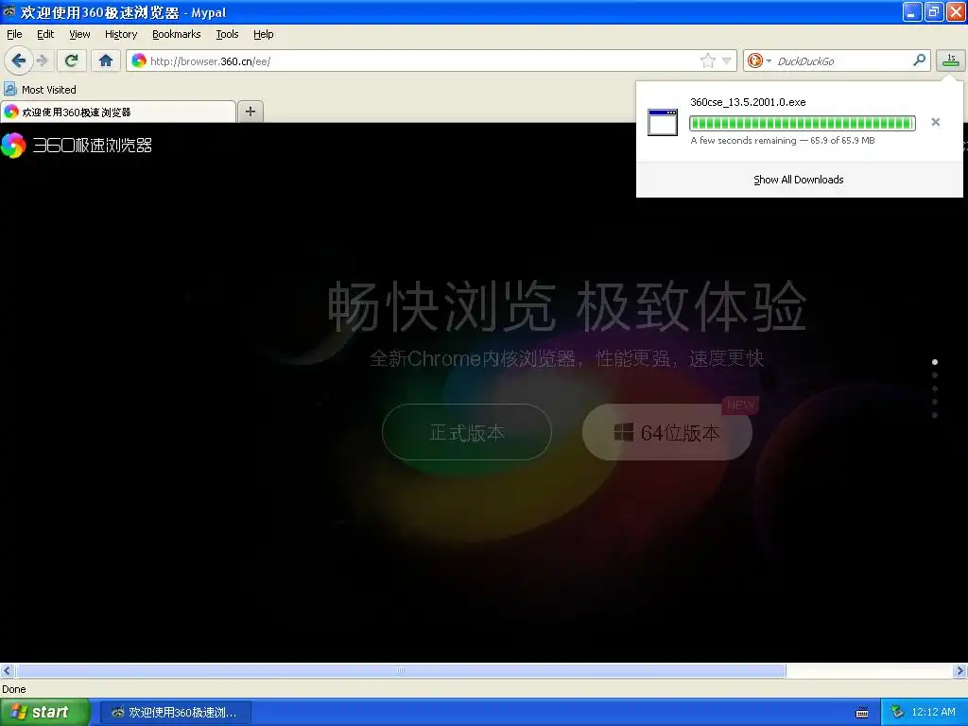Open the Windows Start menu
This screenshot has height=726, width=968.
(x=45, y=712)
